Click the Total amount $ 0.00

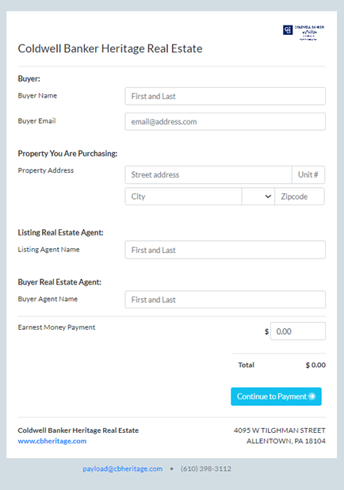click(315, 365)
